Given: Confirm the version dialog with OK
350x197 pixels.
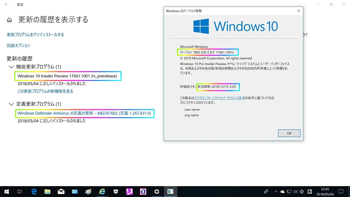Looking at the screenshot, I should (x=289, y=133).
